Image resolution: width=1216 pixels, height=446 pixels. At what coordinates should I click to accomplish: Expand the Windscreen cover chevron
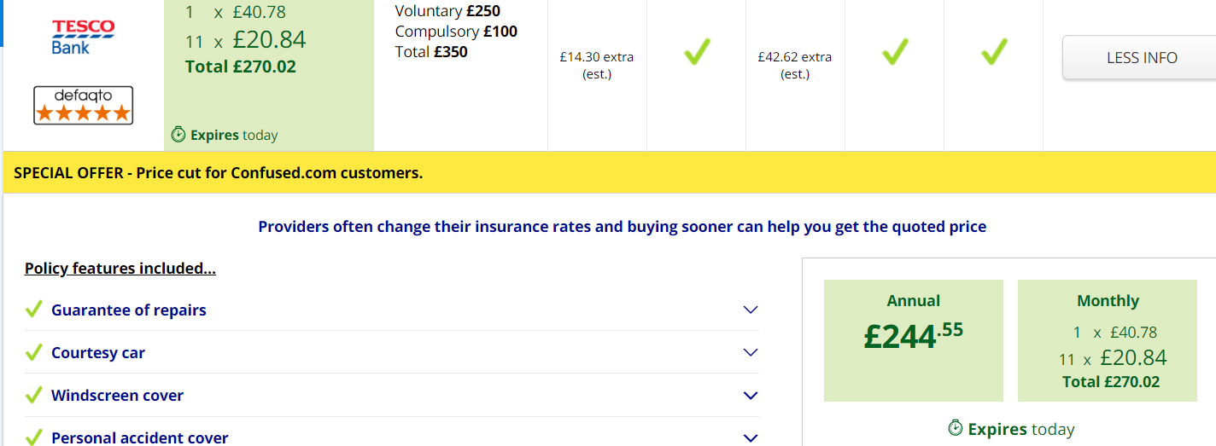click(751, 395)
